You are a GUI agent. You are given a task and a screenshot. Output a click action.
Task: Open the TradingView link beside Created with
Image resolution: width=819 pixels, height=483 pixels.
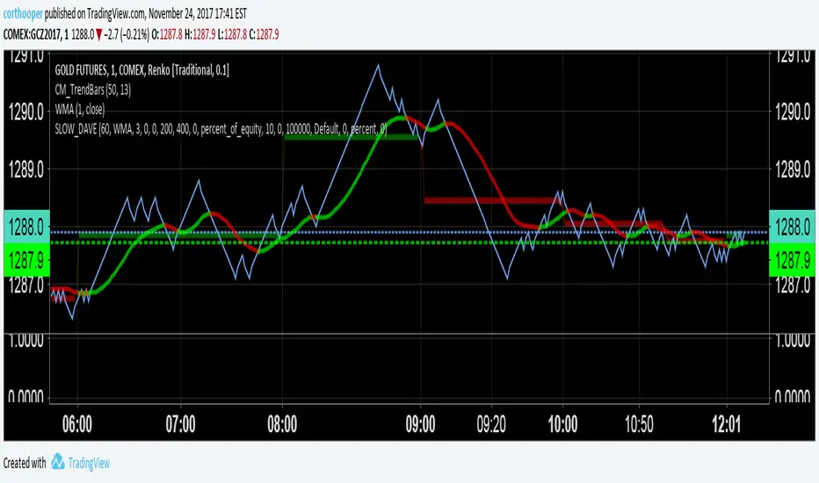(x=89, y=463)
